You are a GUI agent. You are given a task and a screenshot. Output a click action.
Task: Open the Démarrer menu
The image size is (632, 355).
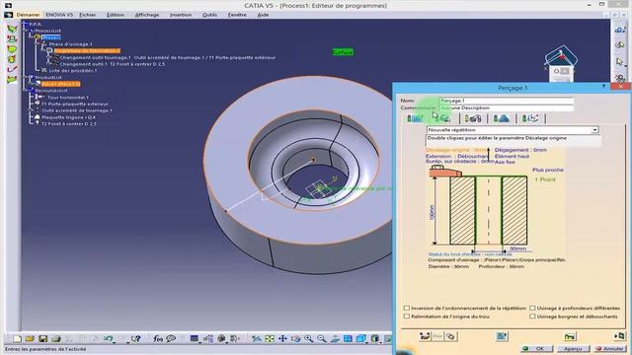28,15
